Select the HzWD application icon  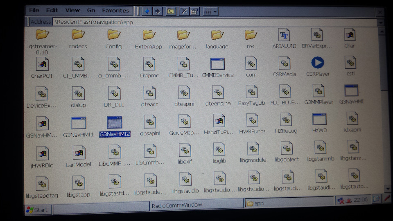tap(319, 123)
